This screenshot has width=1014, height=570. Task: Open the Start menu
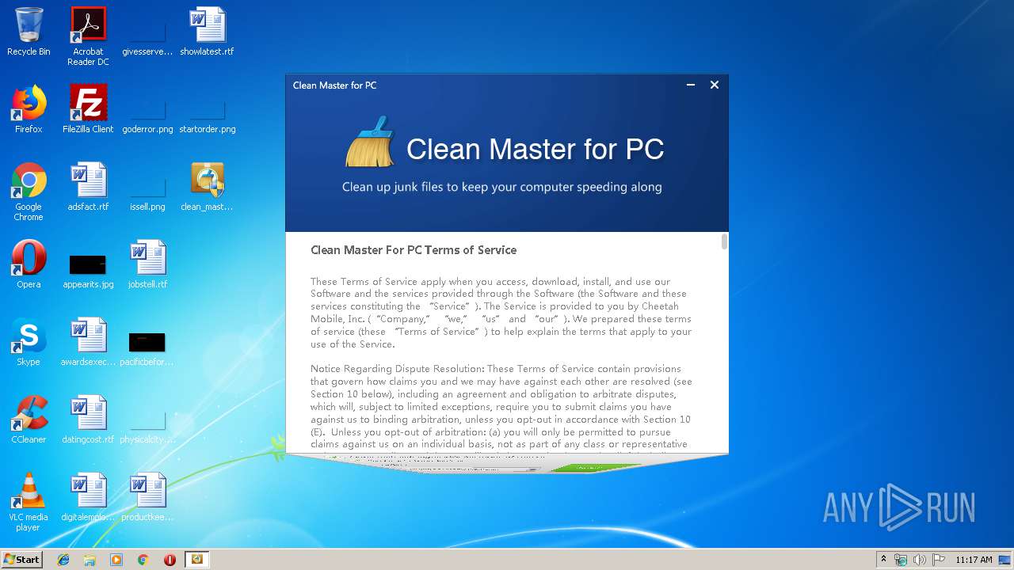point(21,560)
